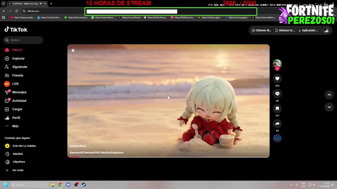Image resolution: width=337 pixels, height=189 pixels.
Task: Go to the previous video with up chevron
Action: tap(329, 95)
